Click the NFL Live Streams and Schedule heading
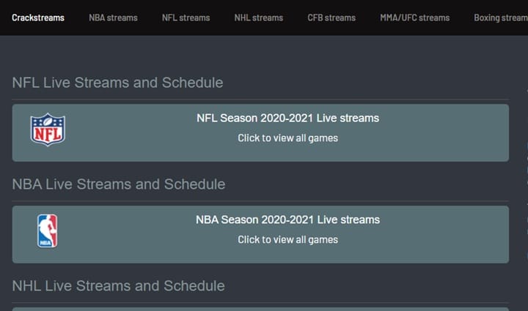The width and height of the screenshot is (528, 311). tap(117, 83)
